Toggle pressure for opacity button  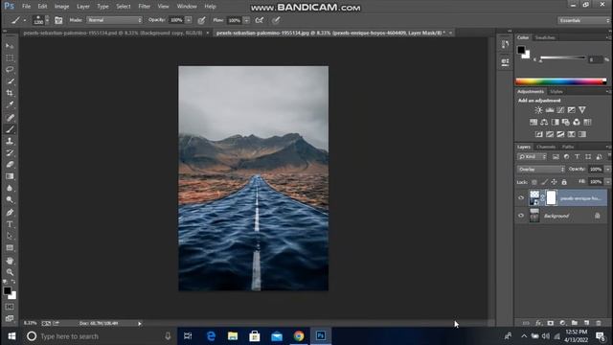(x=201, y=20)
